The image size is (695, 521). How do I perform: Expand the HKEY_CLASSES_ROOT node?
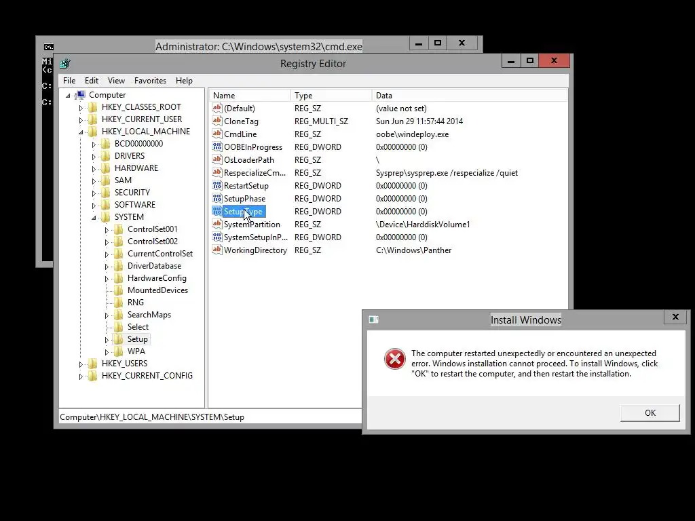[x=81, y=108]
